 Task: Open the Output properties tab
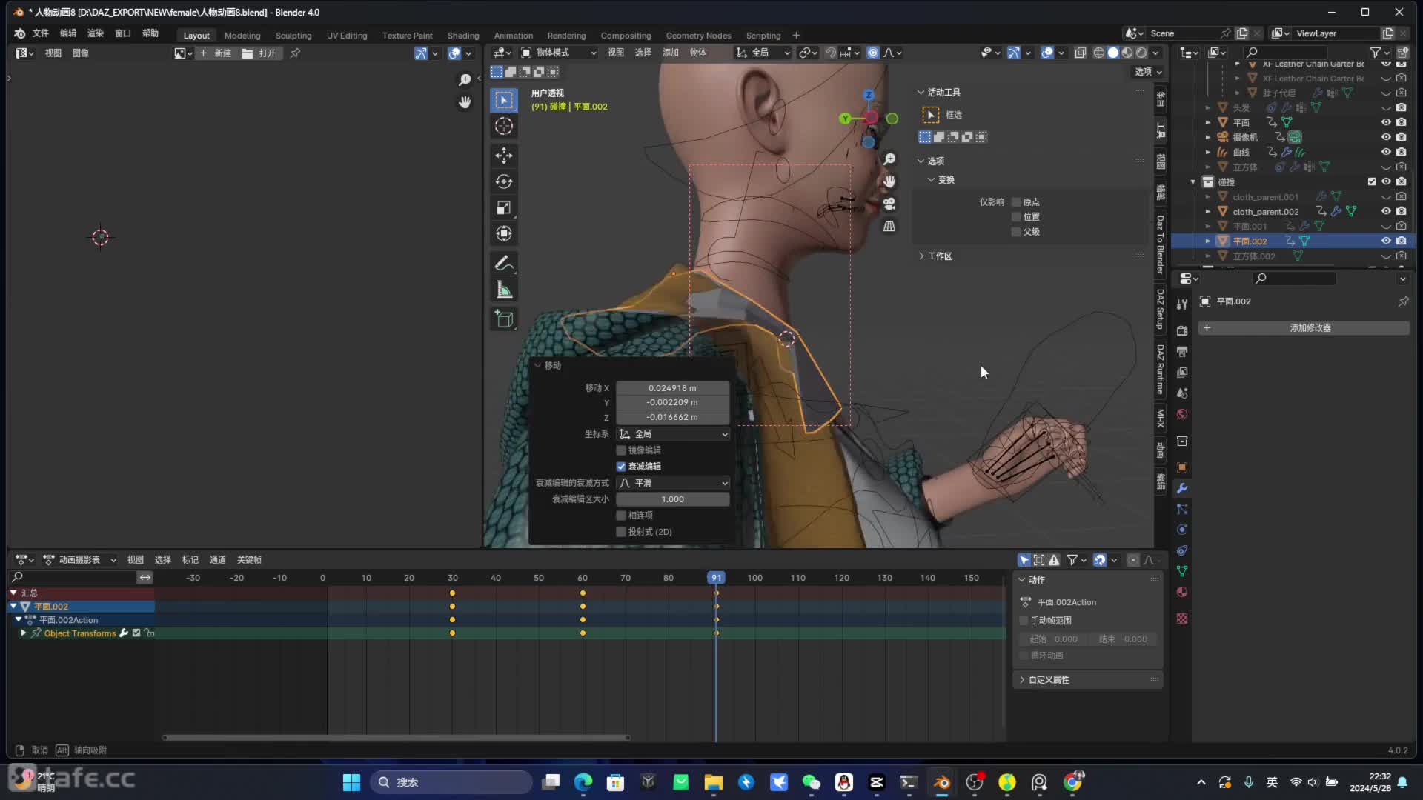[x=1182, y=351]
